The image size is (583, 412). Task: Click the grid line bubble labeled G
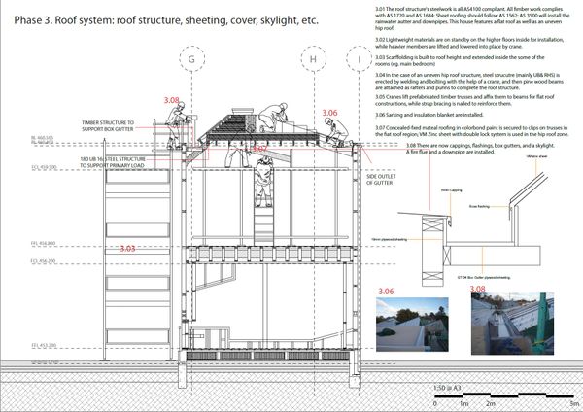click(191, 58)
